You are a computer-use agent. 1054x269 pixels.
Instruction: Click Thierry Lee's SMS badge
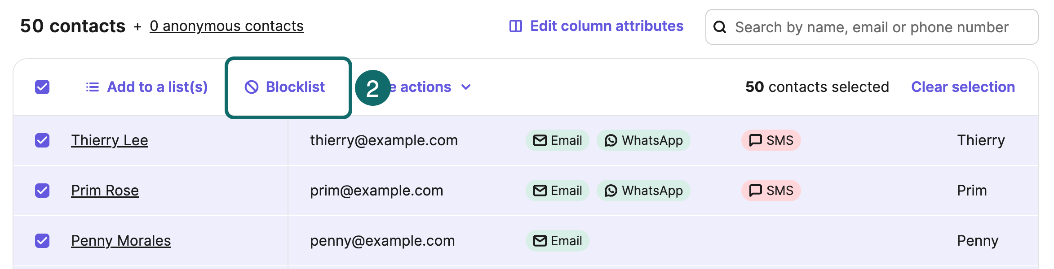click(x=771, y=140)
